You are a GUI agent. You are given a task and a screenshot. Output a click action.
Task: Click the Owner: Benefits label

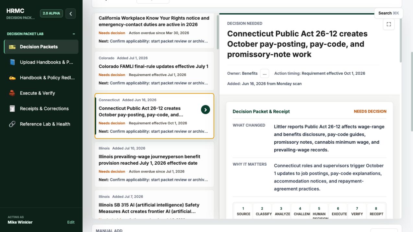242,73
